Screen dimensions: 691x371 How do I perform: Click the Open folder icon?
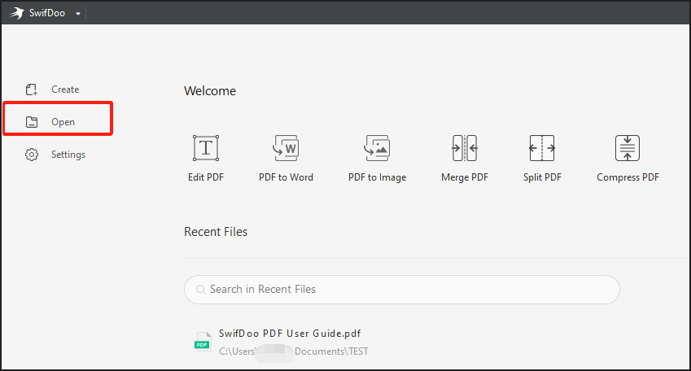[x=32, y=122]
